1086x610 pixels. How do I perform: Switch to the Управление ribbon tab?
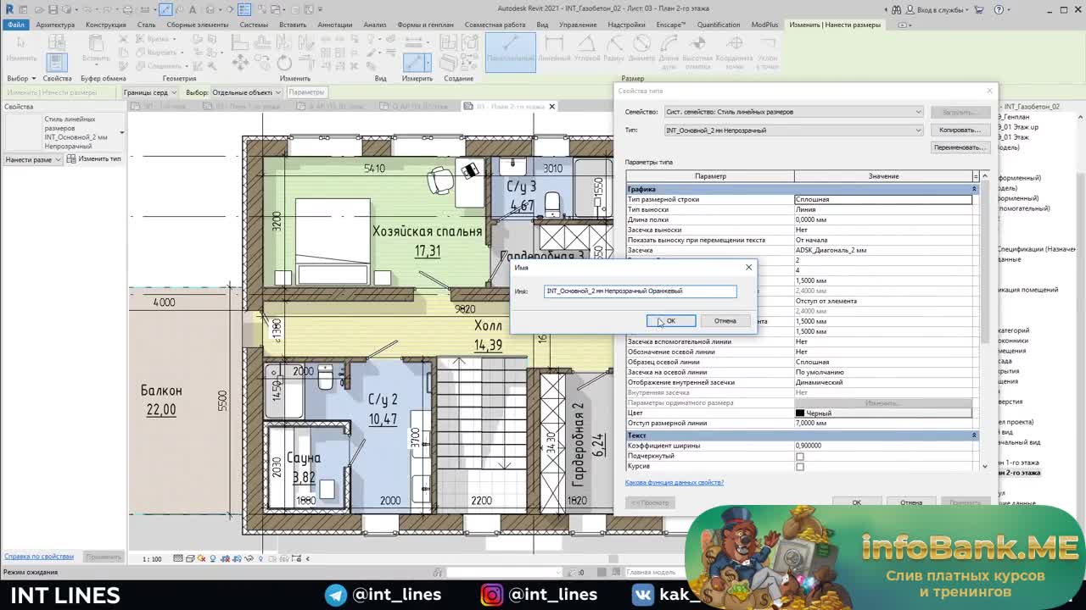578,25
